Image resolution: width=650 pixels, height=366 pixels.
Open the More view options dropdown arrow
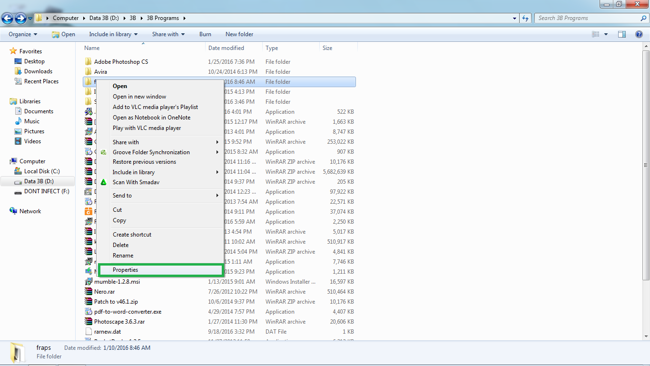coord(606,34)
